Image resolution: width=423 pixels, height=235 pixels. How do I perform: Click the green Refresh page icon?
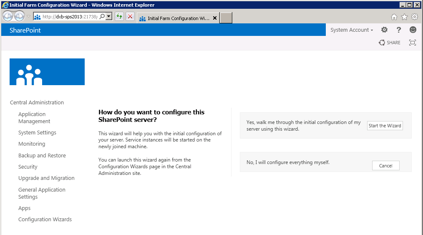tap(119, 16)
